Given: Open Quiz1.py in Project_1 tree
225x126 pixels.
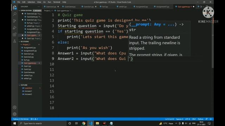Looking at the screenshot, I should 27,66.
